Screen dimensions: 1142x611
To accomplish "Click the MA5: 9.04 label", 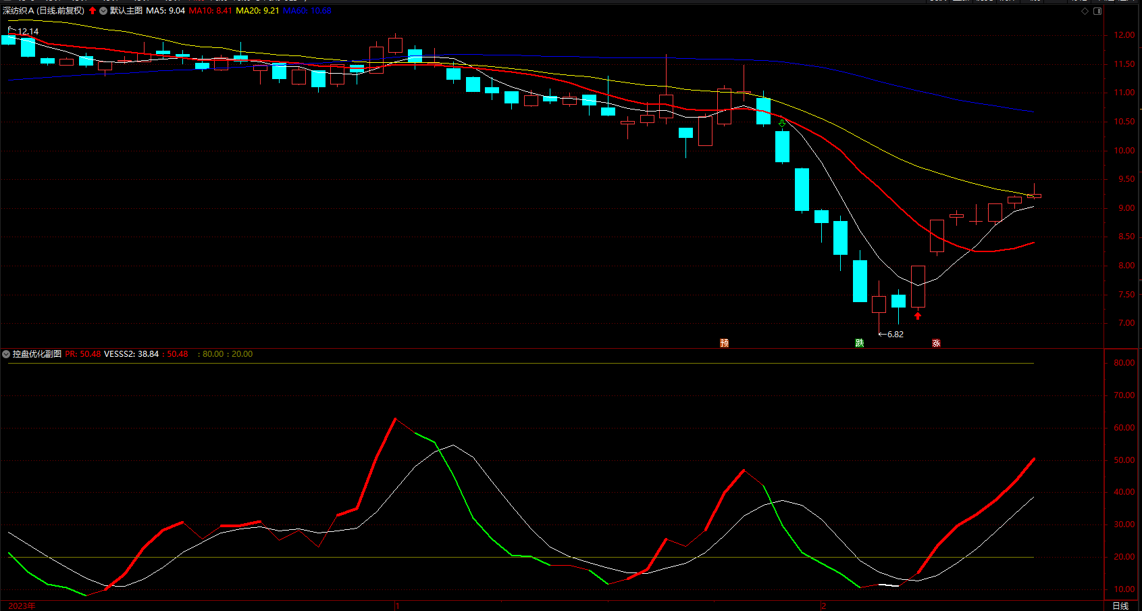I will pyautogui.click(x=165, y=11).
